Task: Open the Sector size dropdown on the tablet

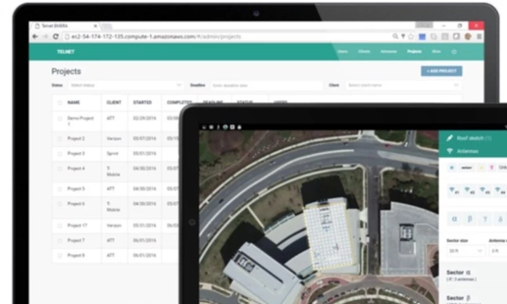Action: [466, 251]
